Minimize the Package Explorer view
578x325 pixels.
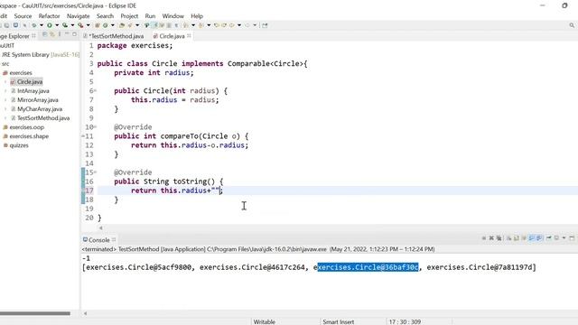67,34
